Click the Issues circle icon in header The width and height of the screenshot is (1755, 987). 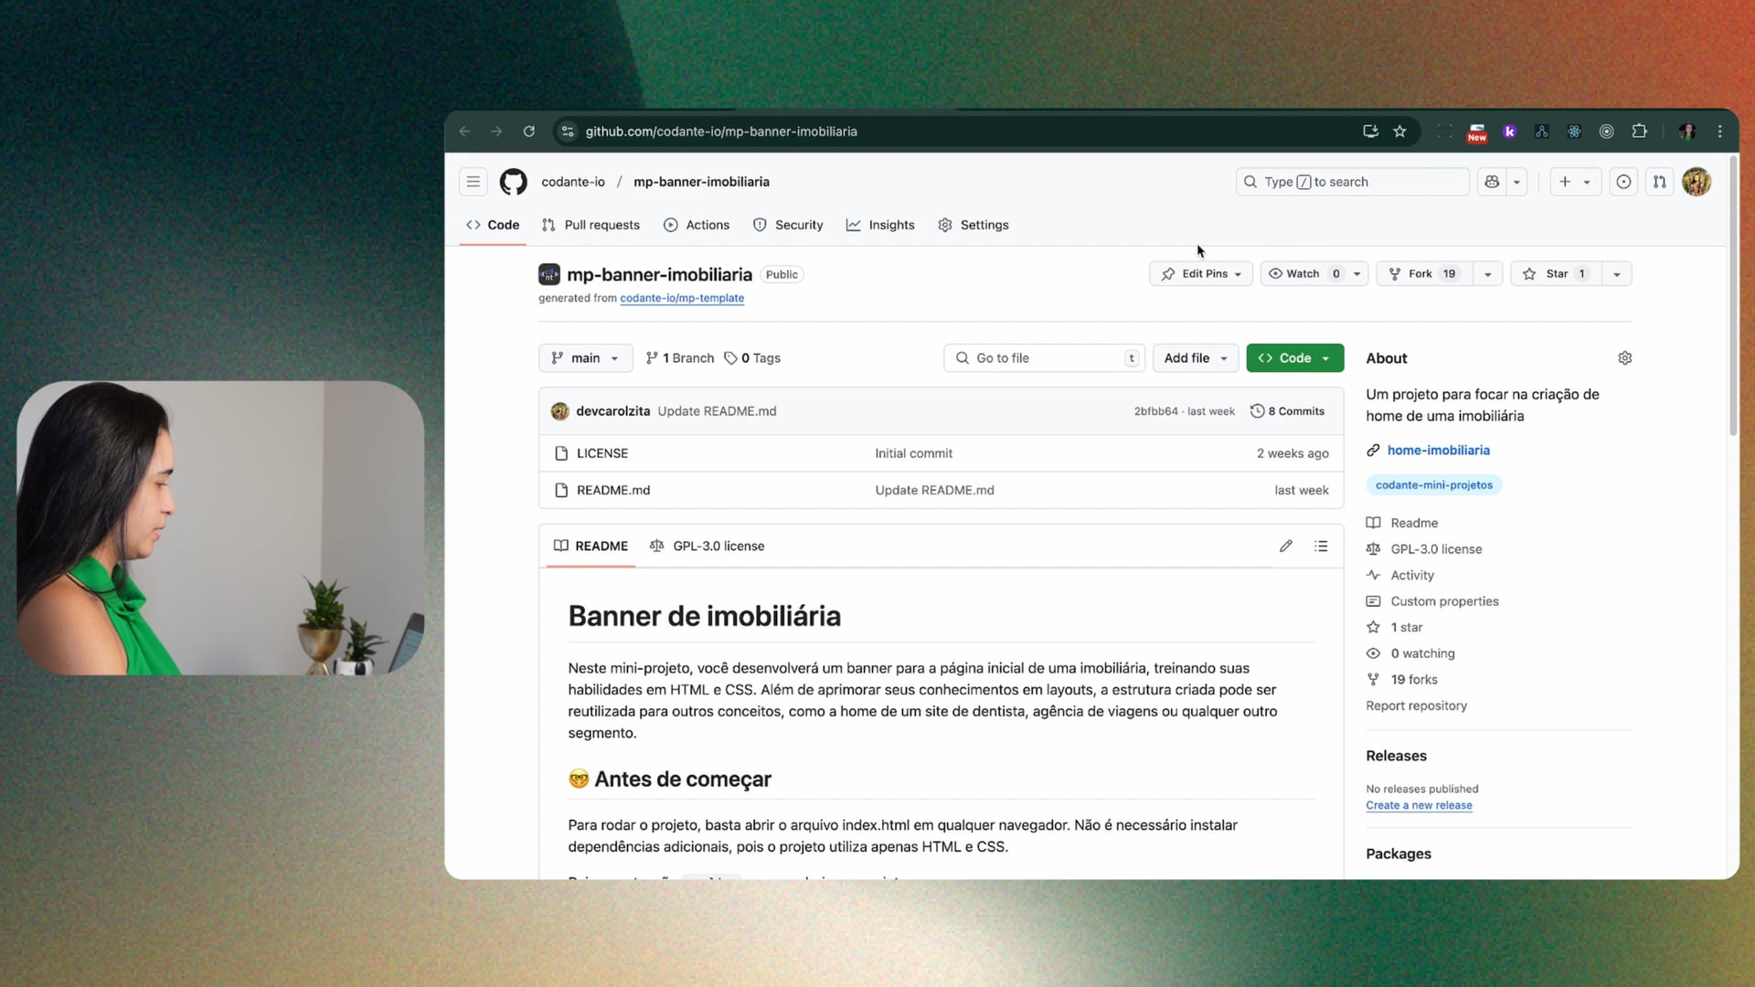1623,182
